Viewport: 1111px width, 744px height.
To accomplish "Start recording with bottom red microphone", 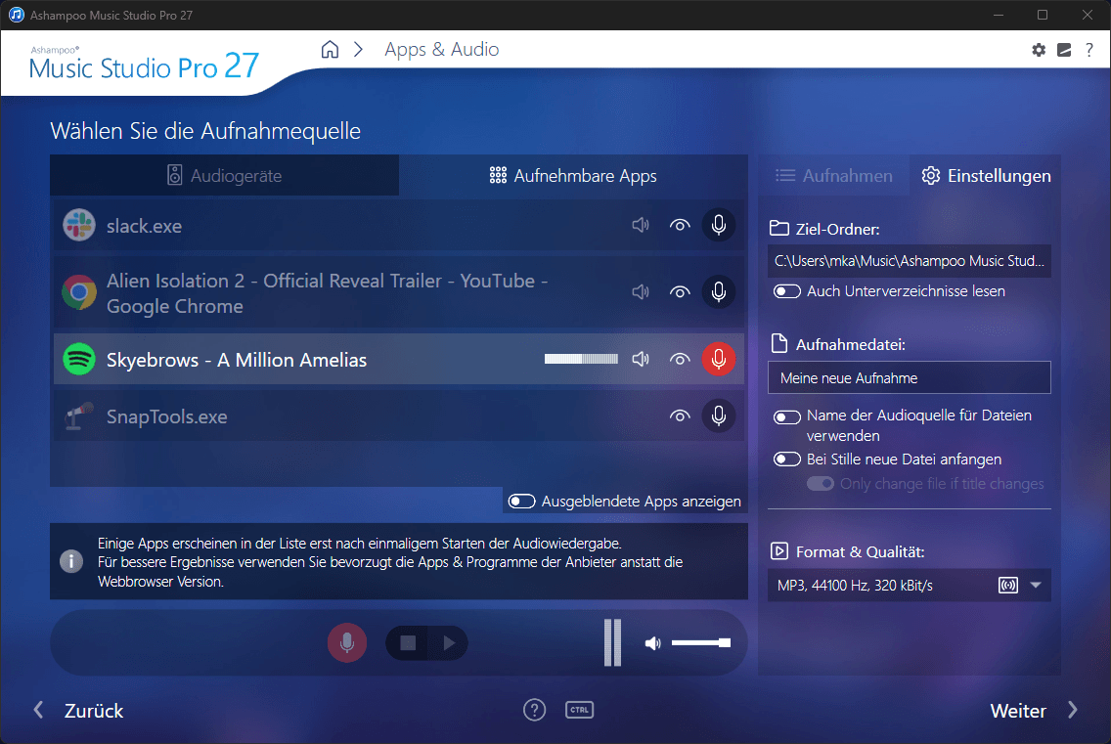I will 347,642.
